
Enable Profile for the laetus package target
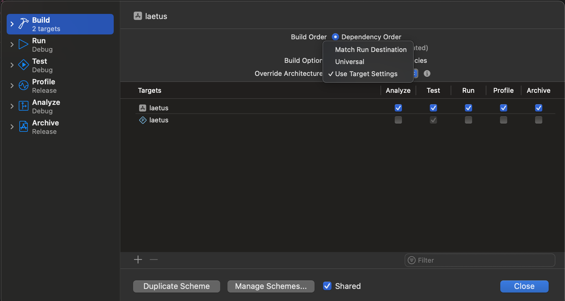(x=504, y=120)
